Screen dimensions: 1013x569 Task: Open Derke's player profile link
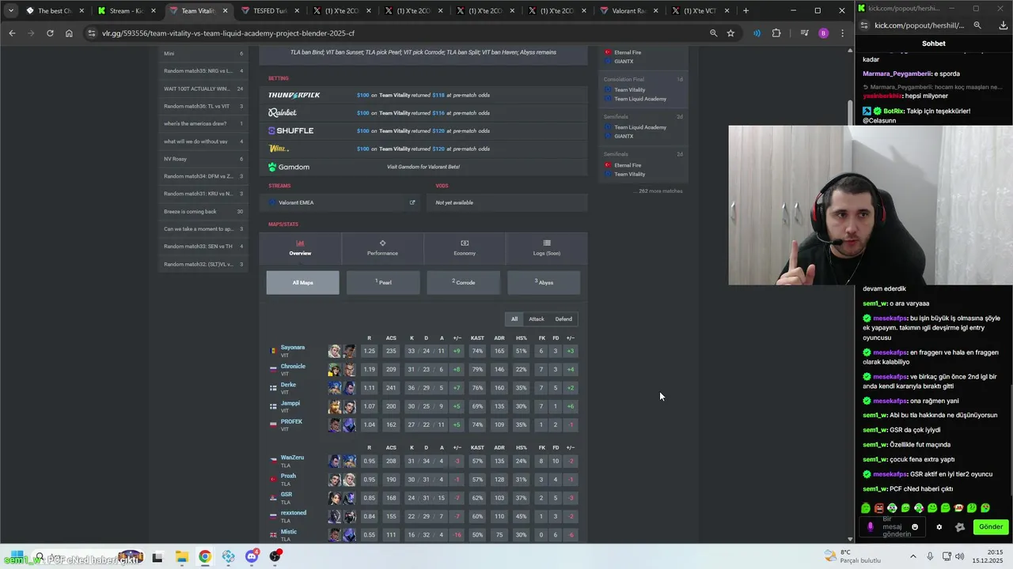(288, 385)
